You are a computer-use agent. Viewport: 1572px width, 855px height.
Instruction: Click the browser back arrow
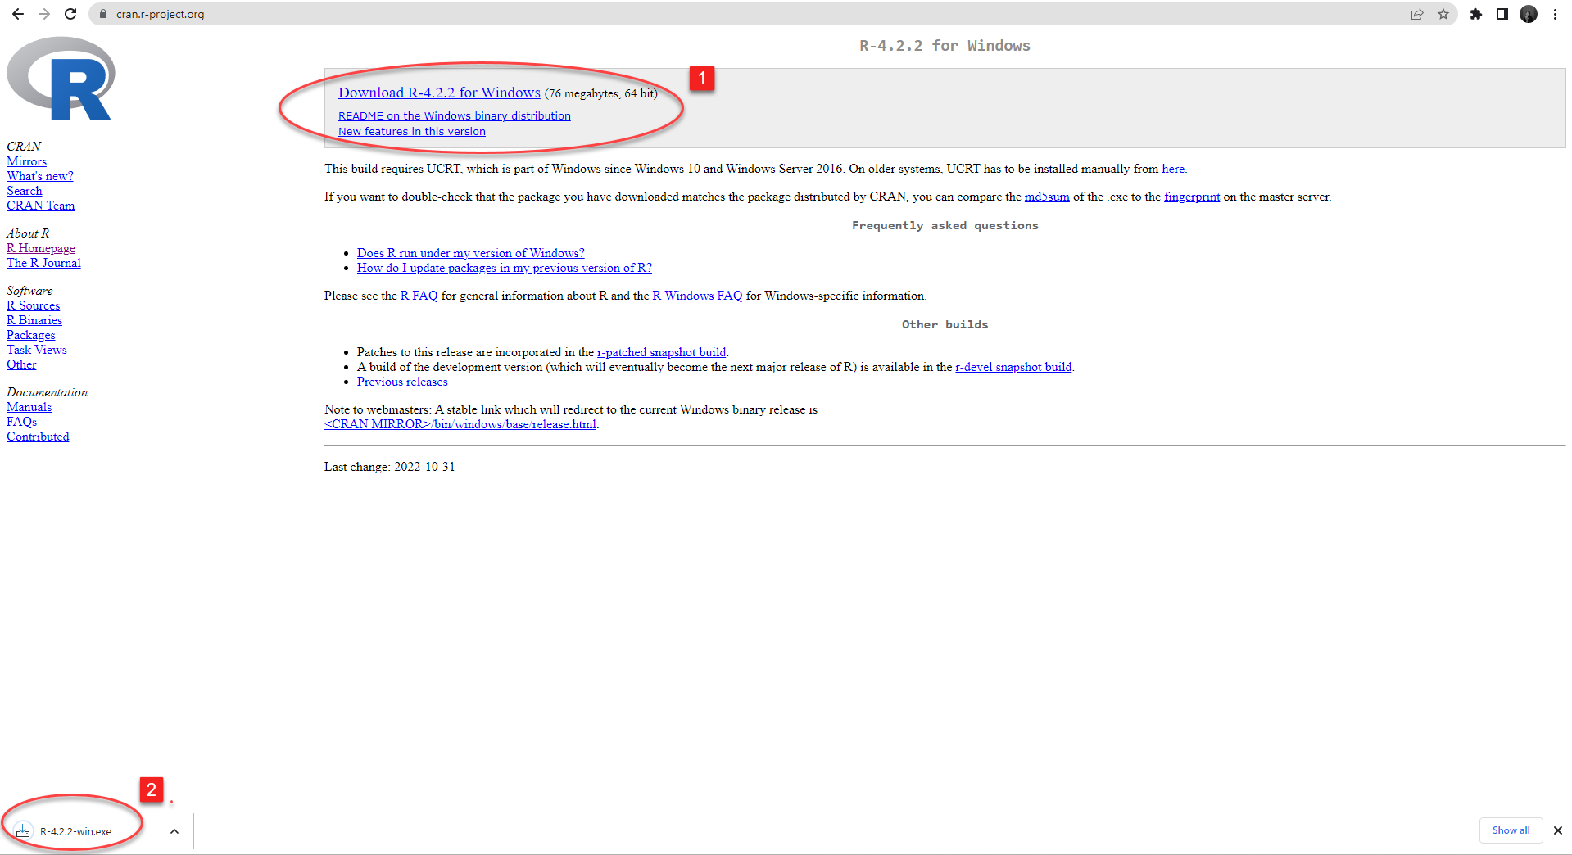pos(18,14)
